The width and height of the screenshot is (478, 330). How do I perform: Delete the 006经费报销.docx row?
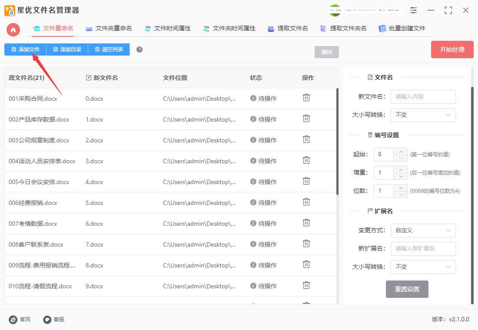[x=306, y=202]
